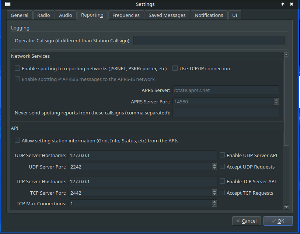The height and width of the screenshot is (234, 300).
Task: Switch to the Radio tab
Action: tap(44, 15)
